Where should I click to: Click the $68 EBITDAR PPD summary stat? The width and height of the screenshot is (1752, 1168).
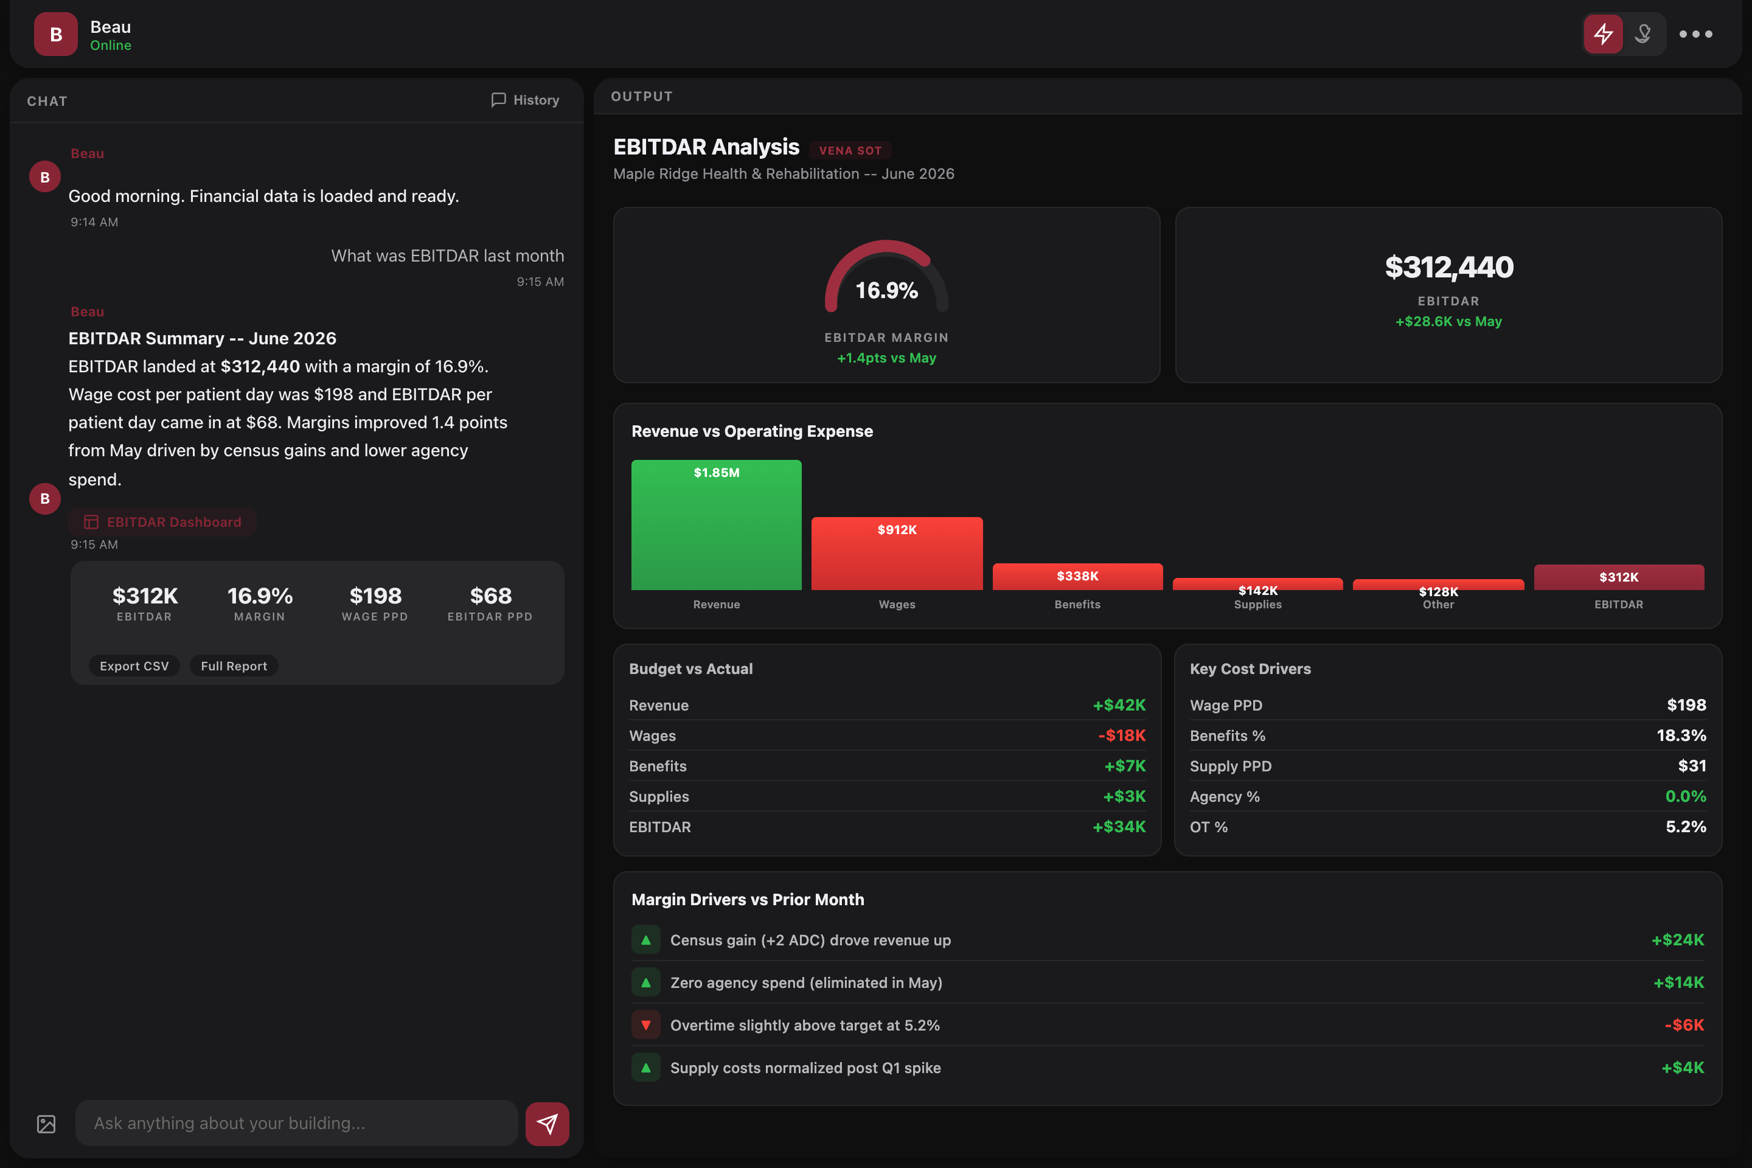click(490, 603)
